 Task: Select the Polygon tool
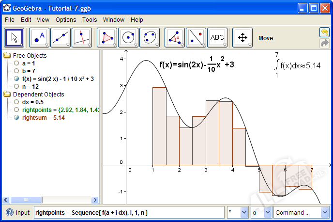[x=107, y=37]
